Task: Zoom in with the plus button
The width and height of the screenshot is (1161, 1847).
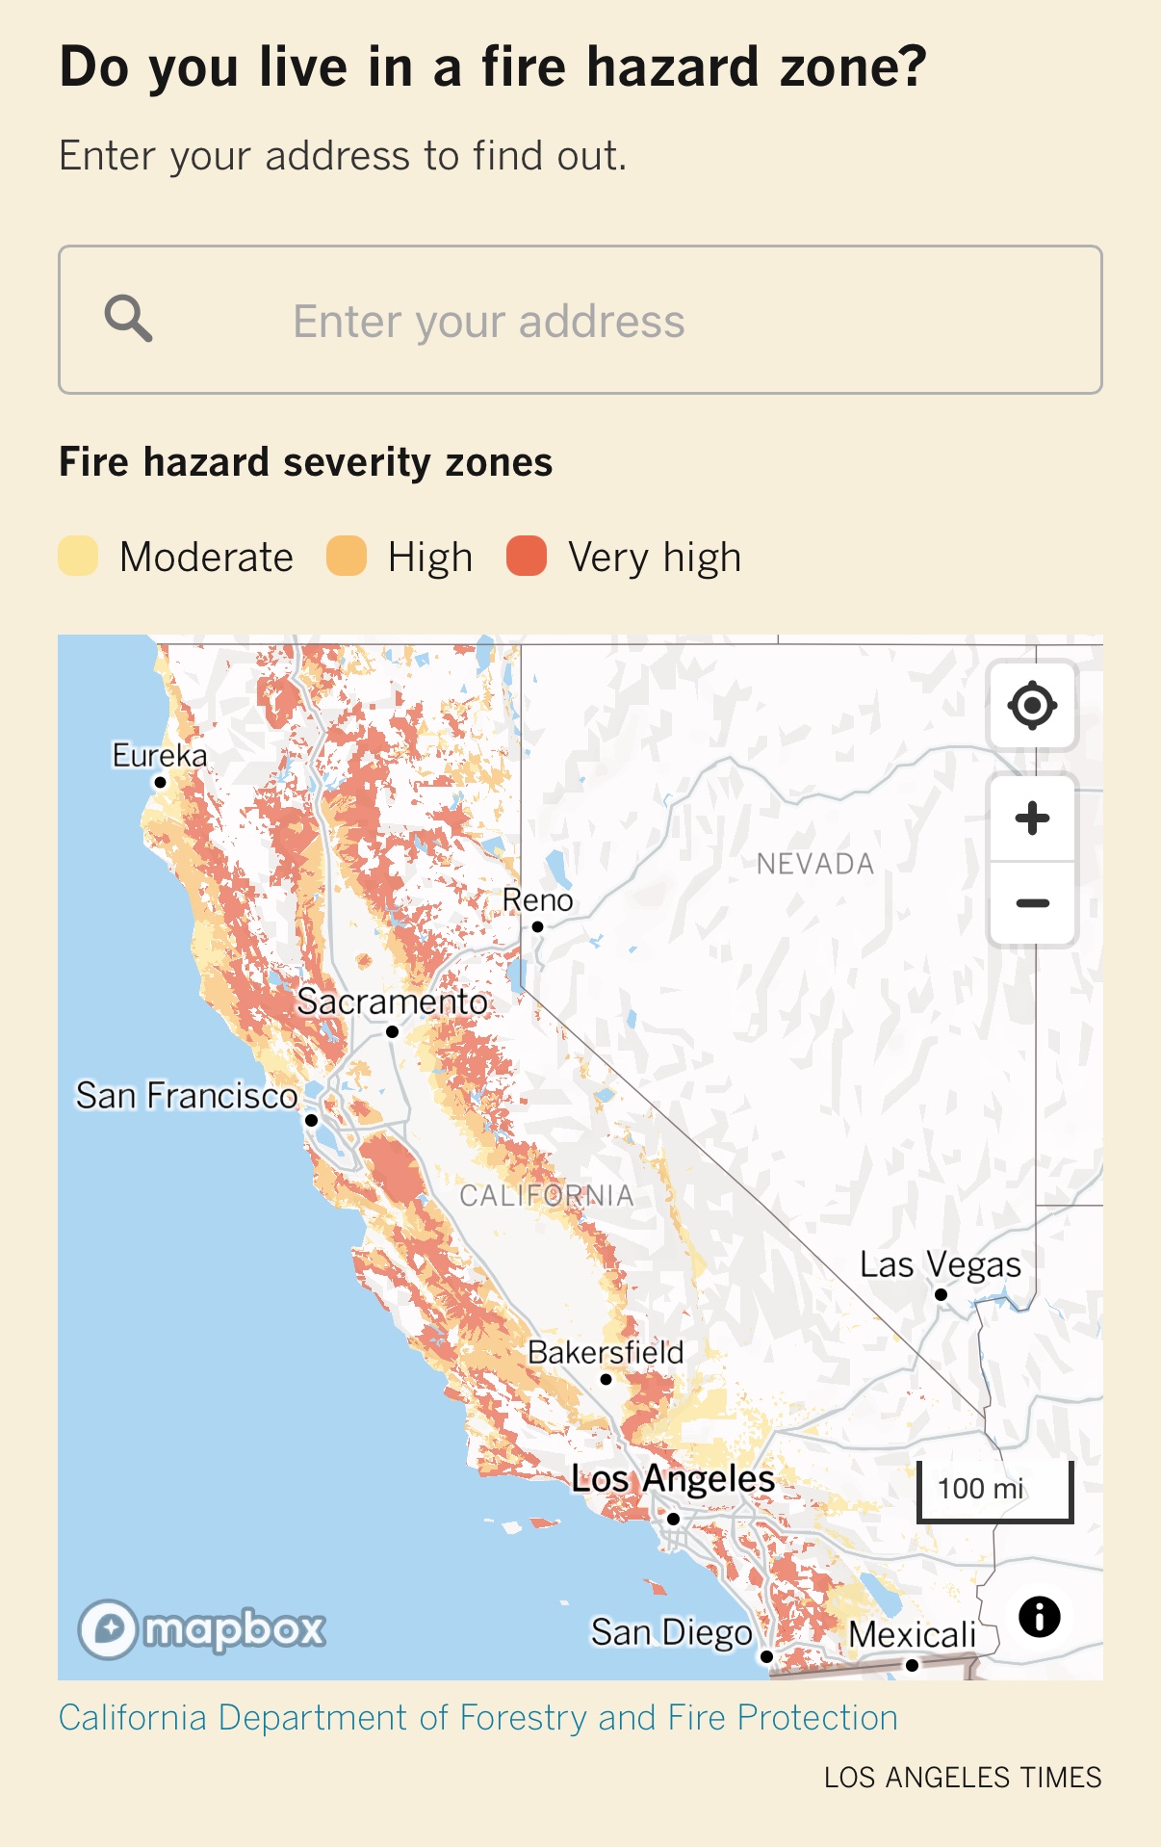Action: (x=1032, y=819)
